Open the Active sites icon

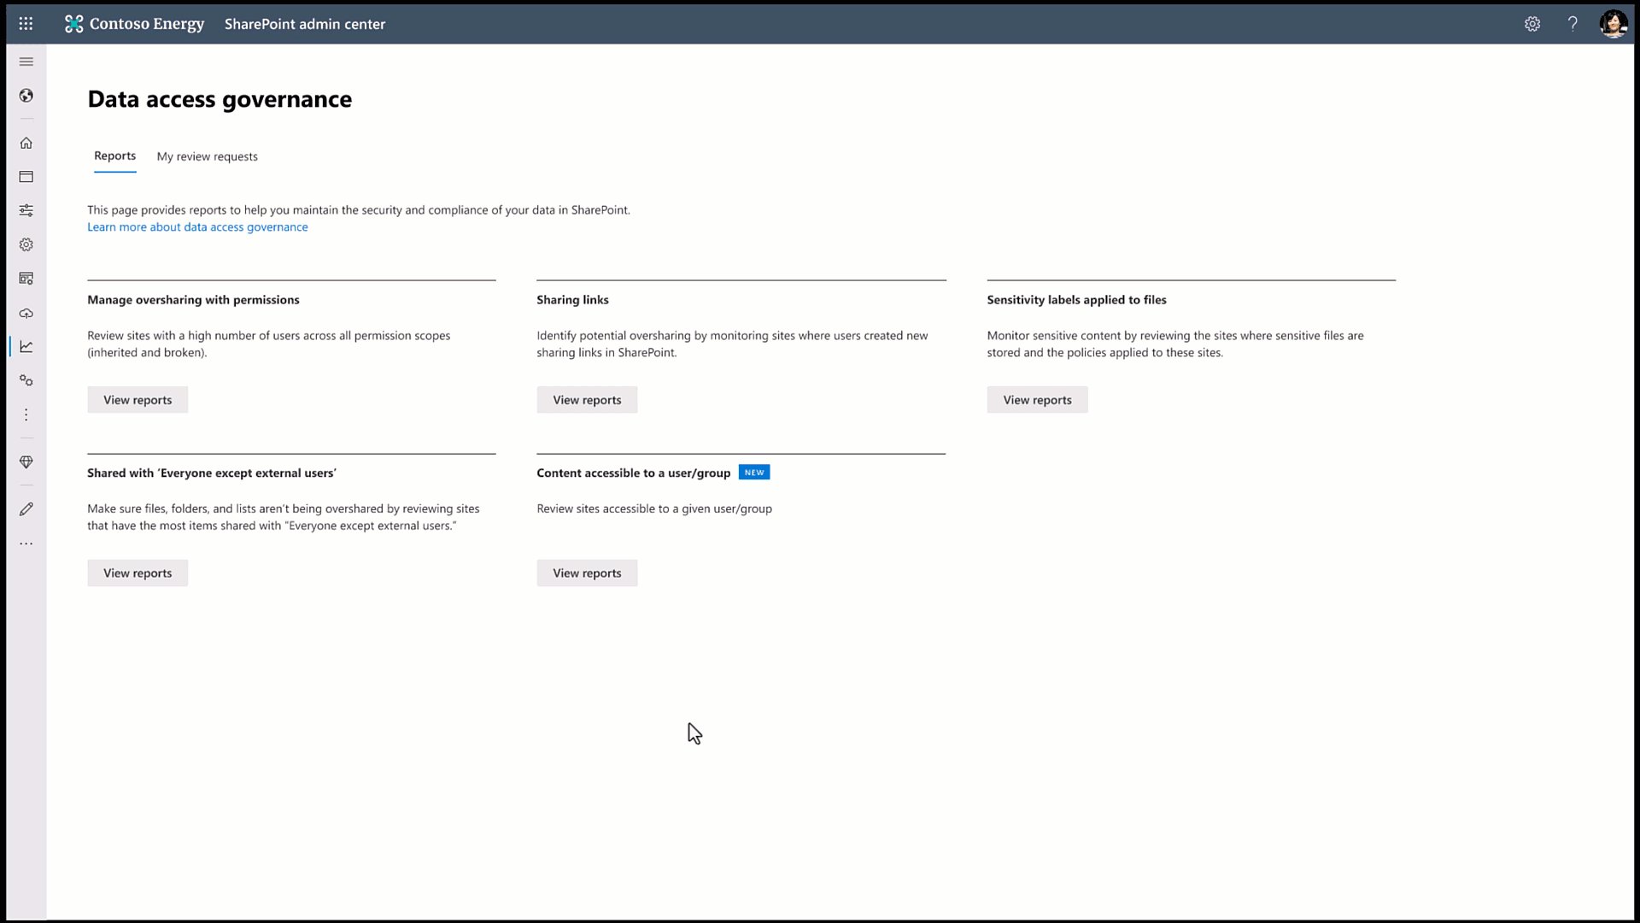click(x=26, y=176)
